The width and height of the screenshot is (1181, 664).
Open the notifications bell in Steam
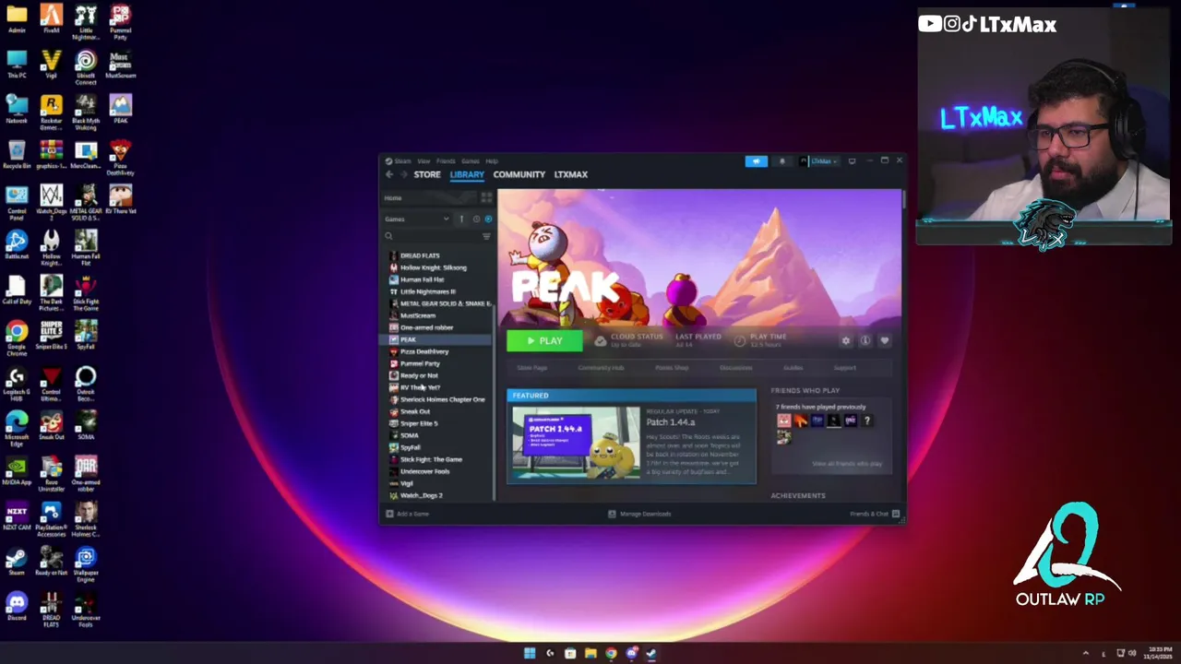782,161
